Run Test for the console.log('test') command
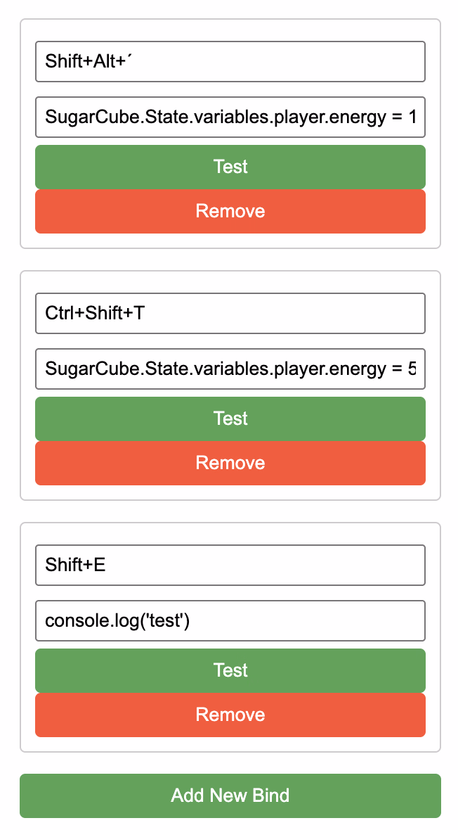The image size is (458, 830). pyautogui.click(x=230, y=670)
